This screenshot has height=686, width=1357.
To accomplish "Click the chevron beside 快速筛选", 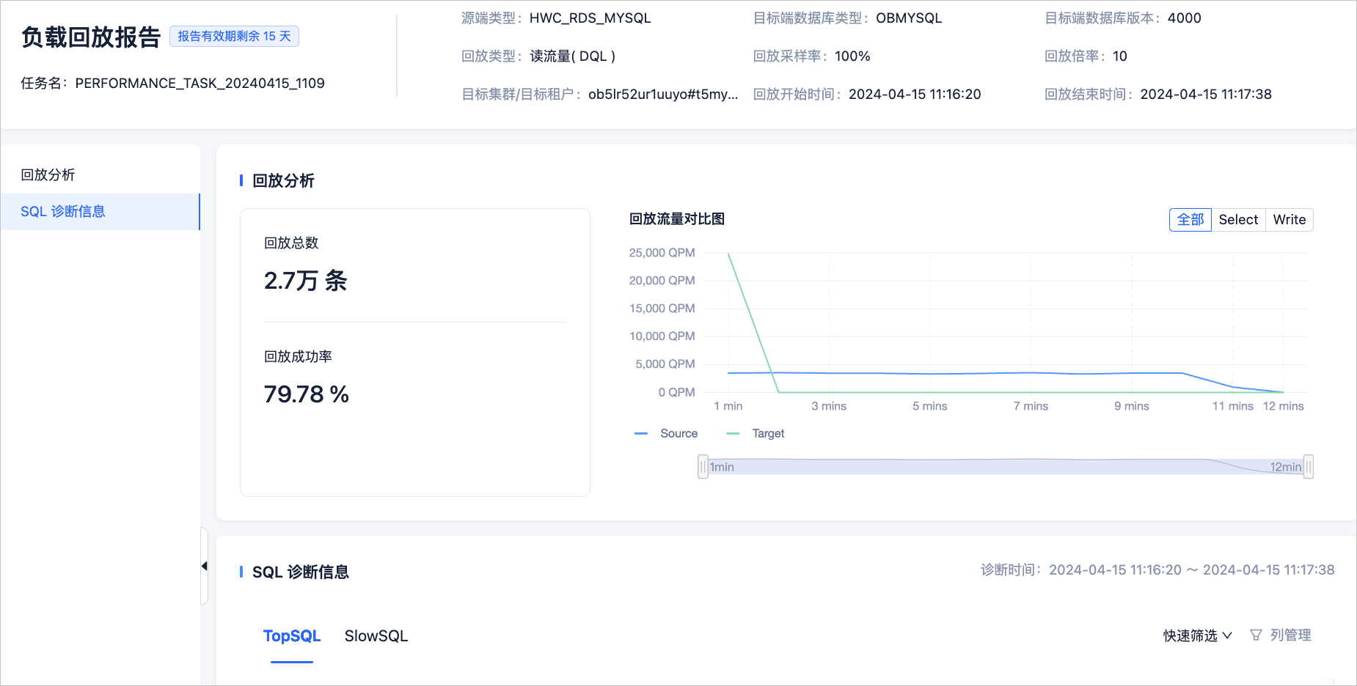I will [x=1227, y=635].
